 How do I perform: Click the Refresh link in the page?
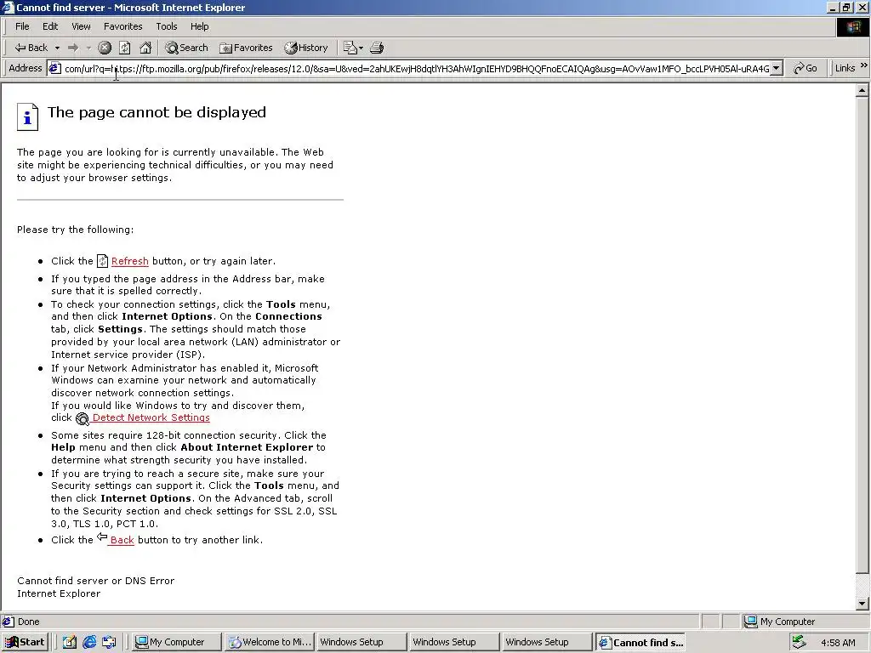[130, 261]
